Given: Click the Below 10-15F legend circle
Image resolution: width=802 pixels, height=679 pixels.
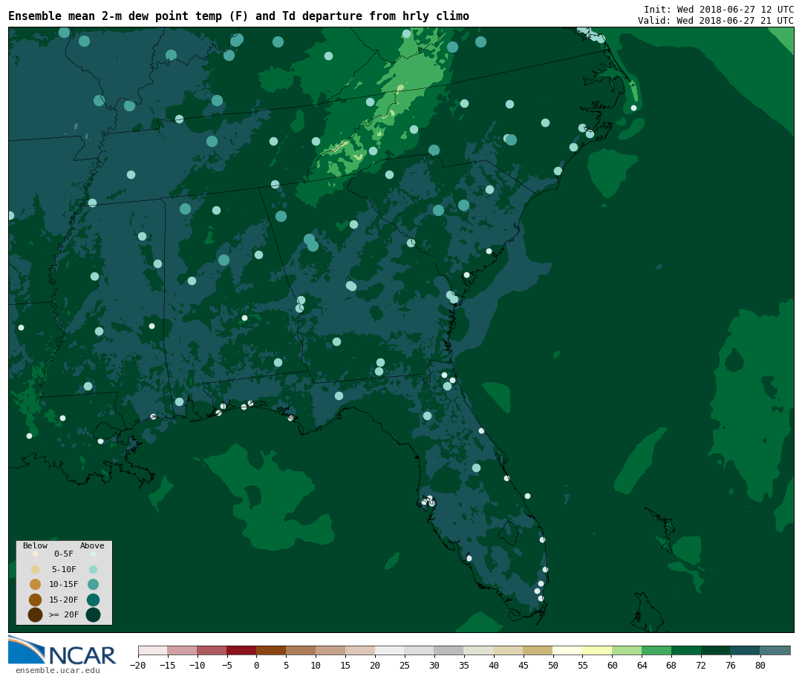Looking at the screenshot, I should (36, 585).
